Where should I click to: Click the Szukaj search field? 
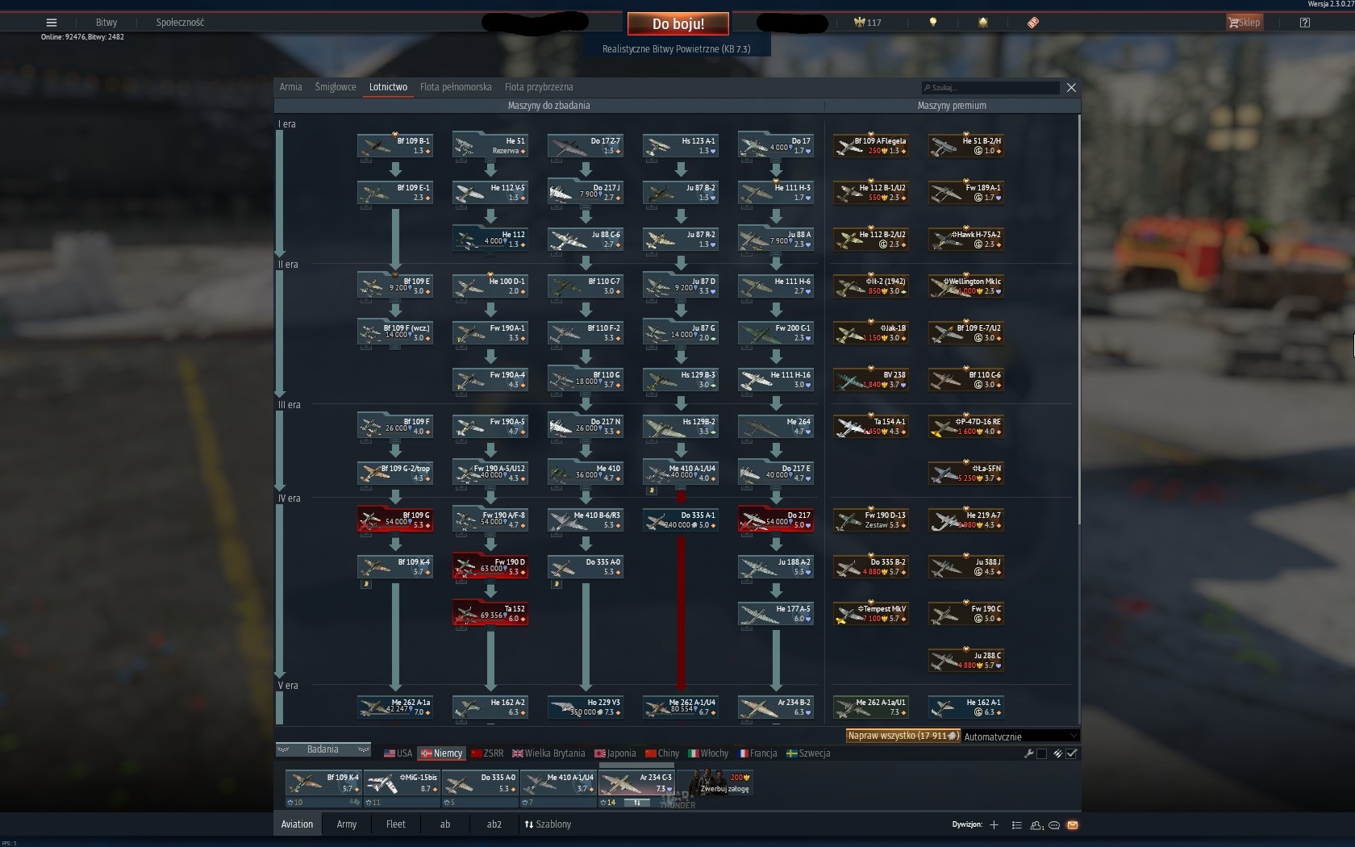(x=990, y=87)
